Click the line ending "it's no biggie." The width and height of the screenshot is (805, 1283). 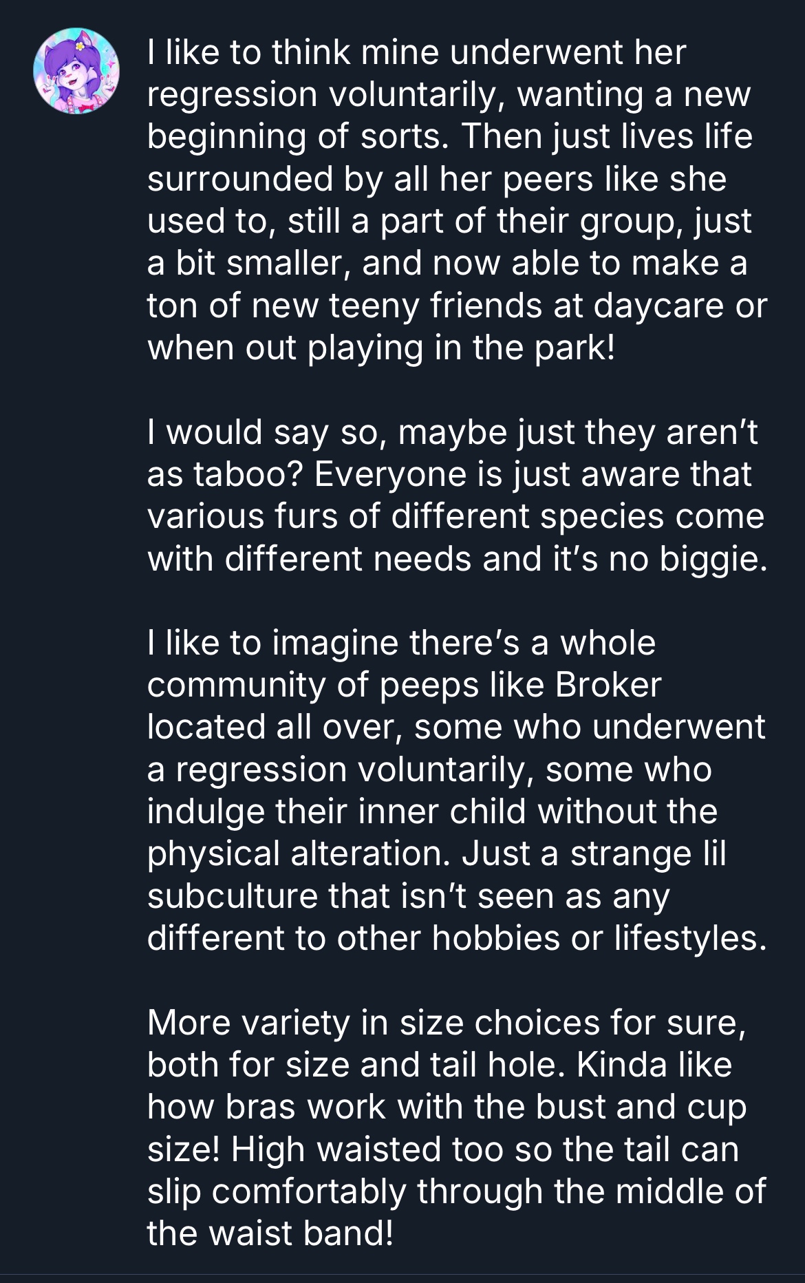(x=456, y=558)
